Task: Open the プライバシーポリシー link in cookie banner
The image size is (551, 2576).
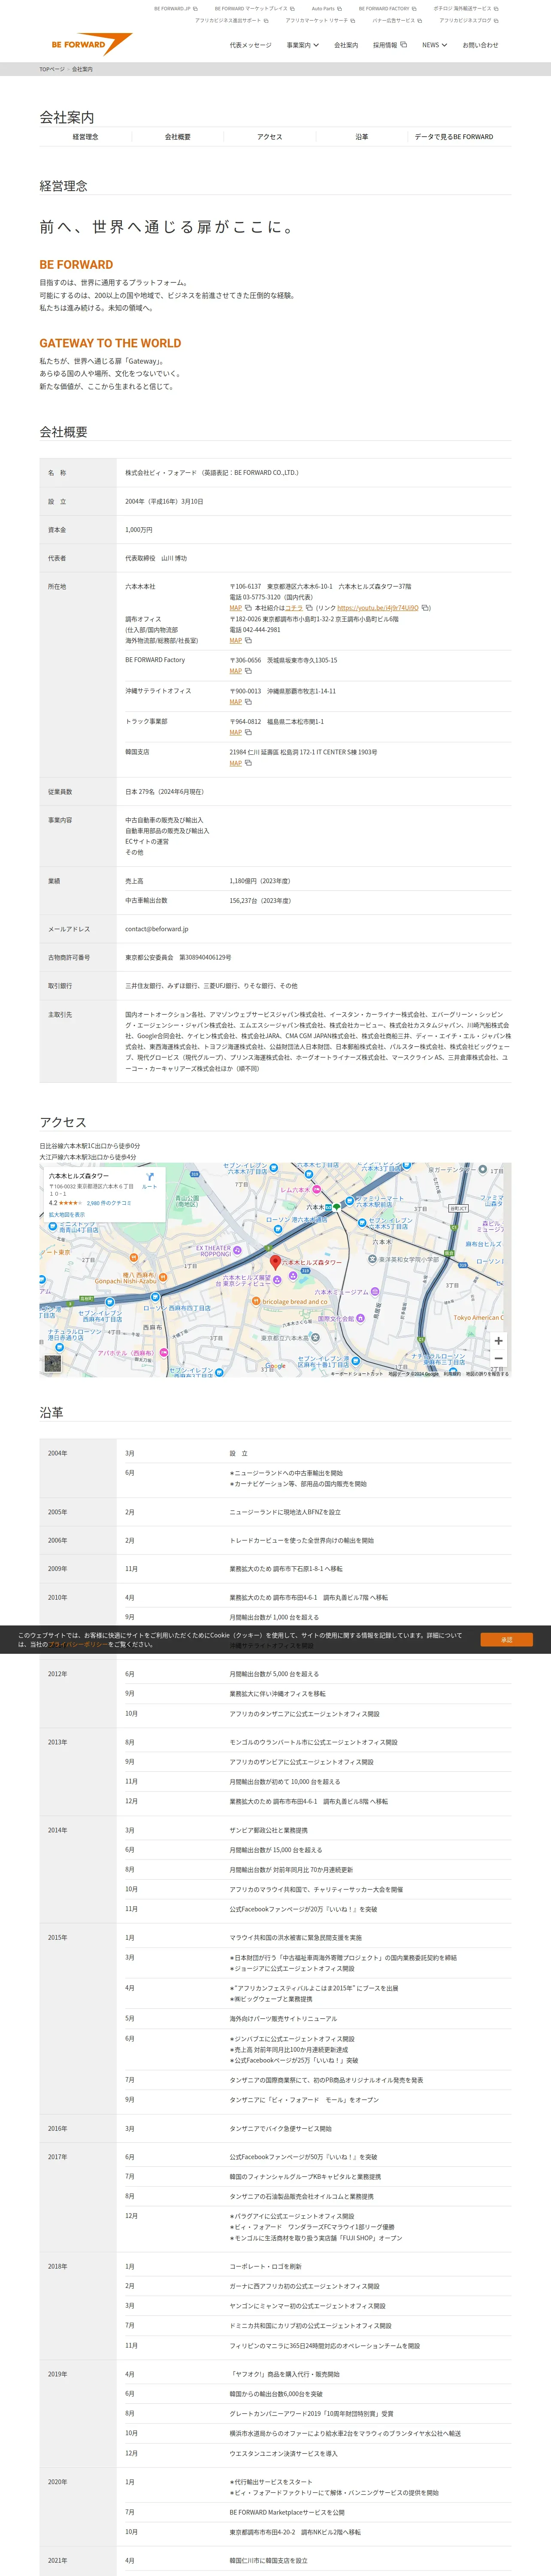Action: [x=79, y=1644]
